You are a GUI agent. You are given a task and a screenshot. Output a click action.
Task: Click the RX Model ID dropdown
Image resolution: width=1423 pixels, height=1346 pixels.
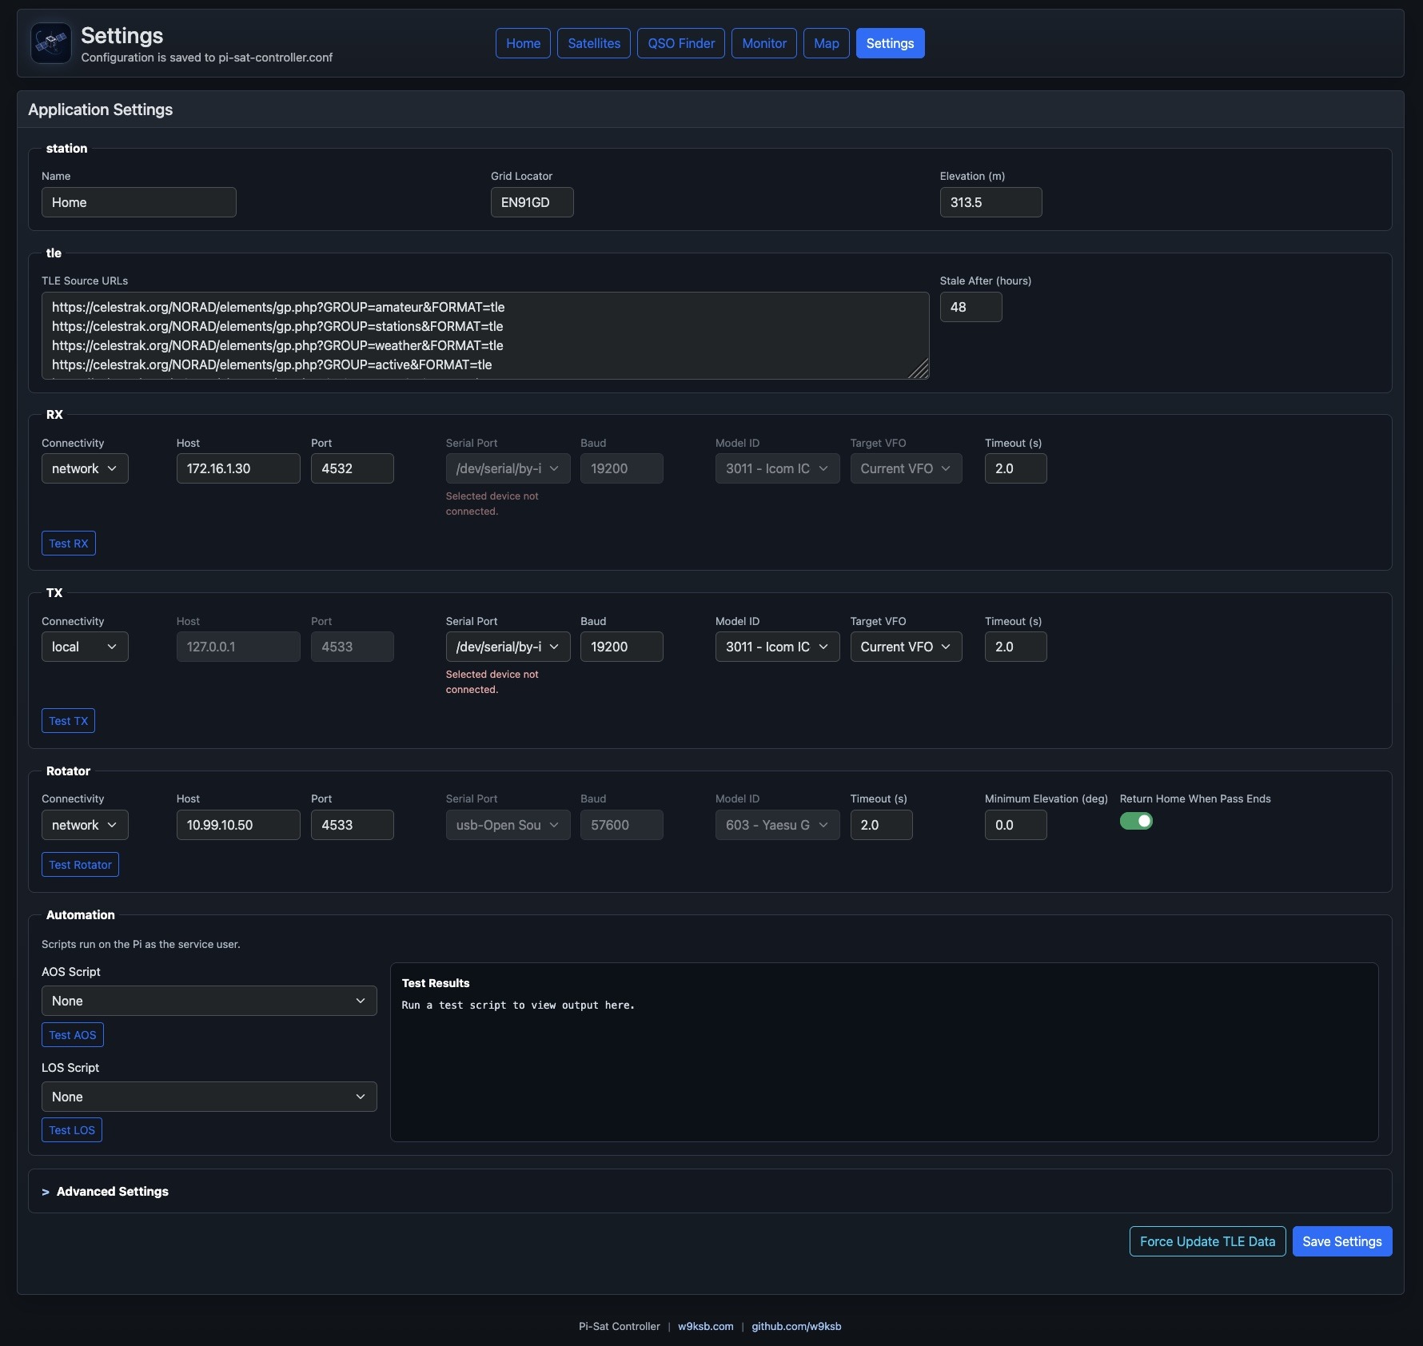coord(777,468)
